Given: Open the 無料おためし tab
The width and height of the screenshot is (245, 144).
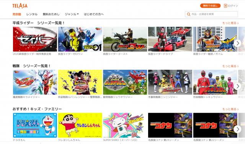Looking at the screenshot, I should pos(51,14).
